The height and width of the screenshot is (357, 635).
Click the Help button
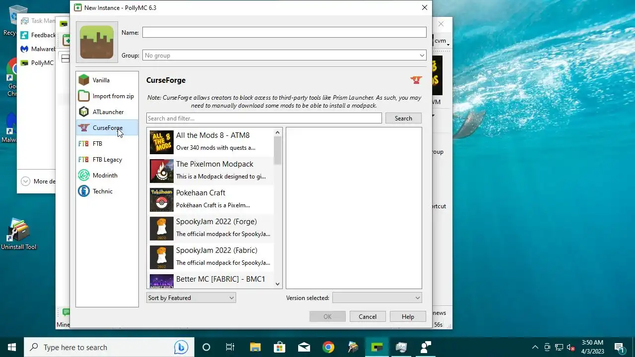click(x=408, y=317)
